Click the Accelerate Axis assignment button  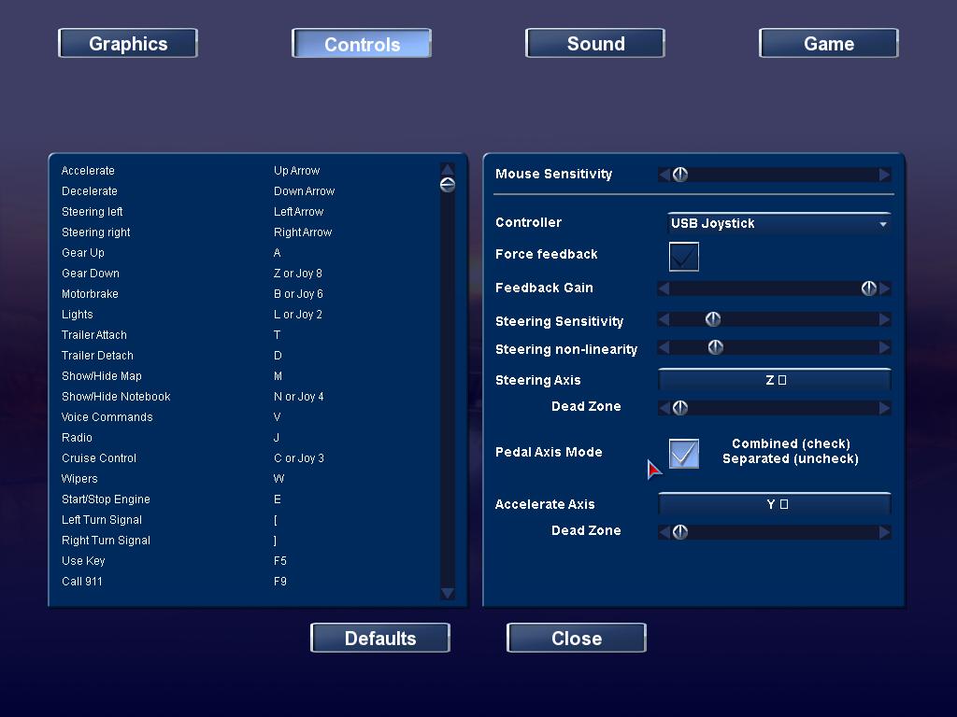pos(775,504)
